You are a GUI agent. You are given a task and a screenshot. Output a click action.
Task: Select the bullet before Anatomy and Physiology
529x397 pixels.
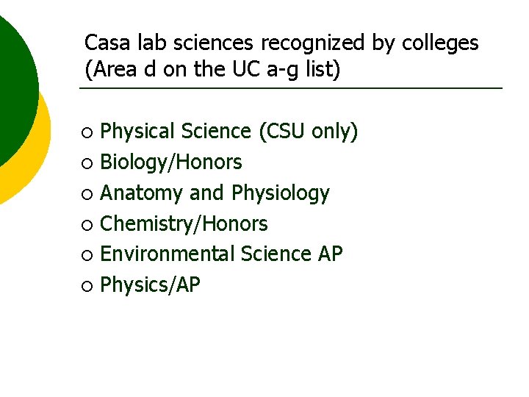tap(87, 195)
